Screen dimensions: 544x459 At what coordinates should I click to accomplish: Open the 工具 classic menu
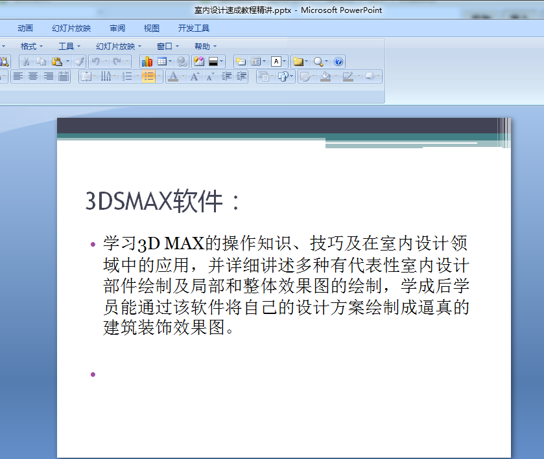[x=69, y=47]
